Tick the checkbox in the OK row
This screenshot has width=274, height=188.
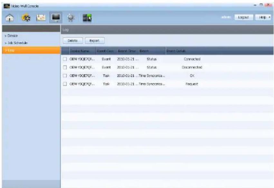pos(65,76)
